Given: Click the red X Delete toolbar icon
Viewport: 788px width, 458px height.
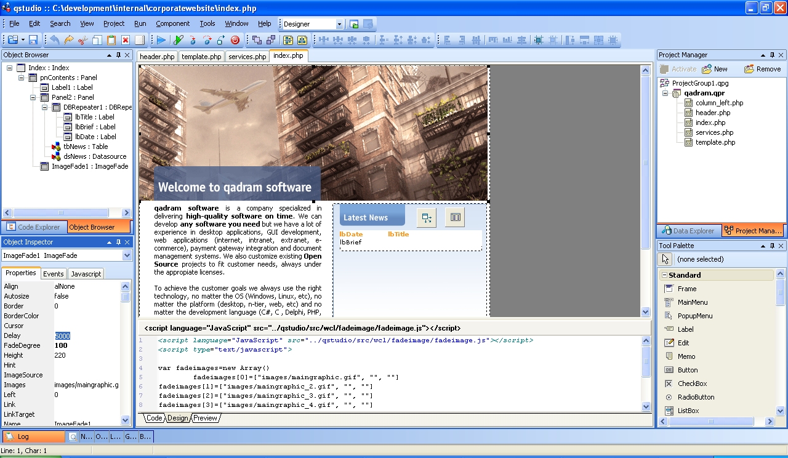Looking at the screenshot, I should pos(126,40).
